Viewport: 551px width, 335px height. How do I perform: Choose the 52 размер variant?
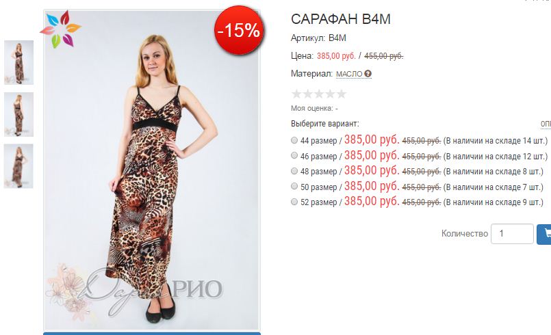pyautogui.click(x=294, y=202)
